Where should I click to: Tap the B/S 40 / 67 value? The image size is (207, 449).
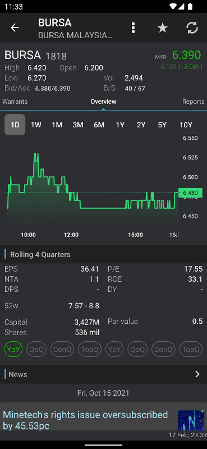[x=135, y=89]
